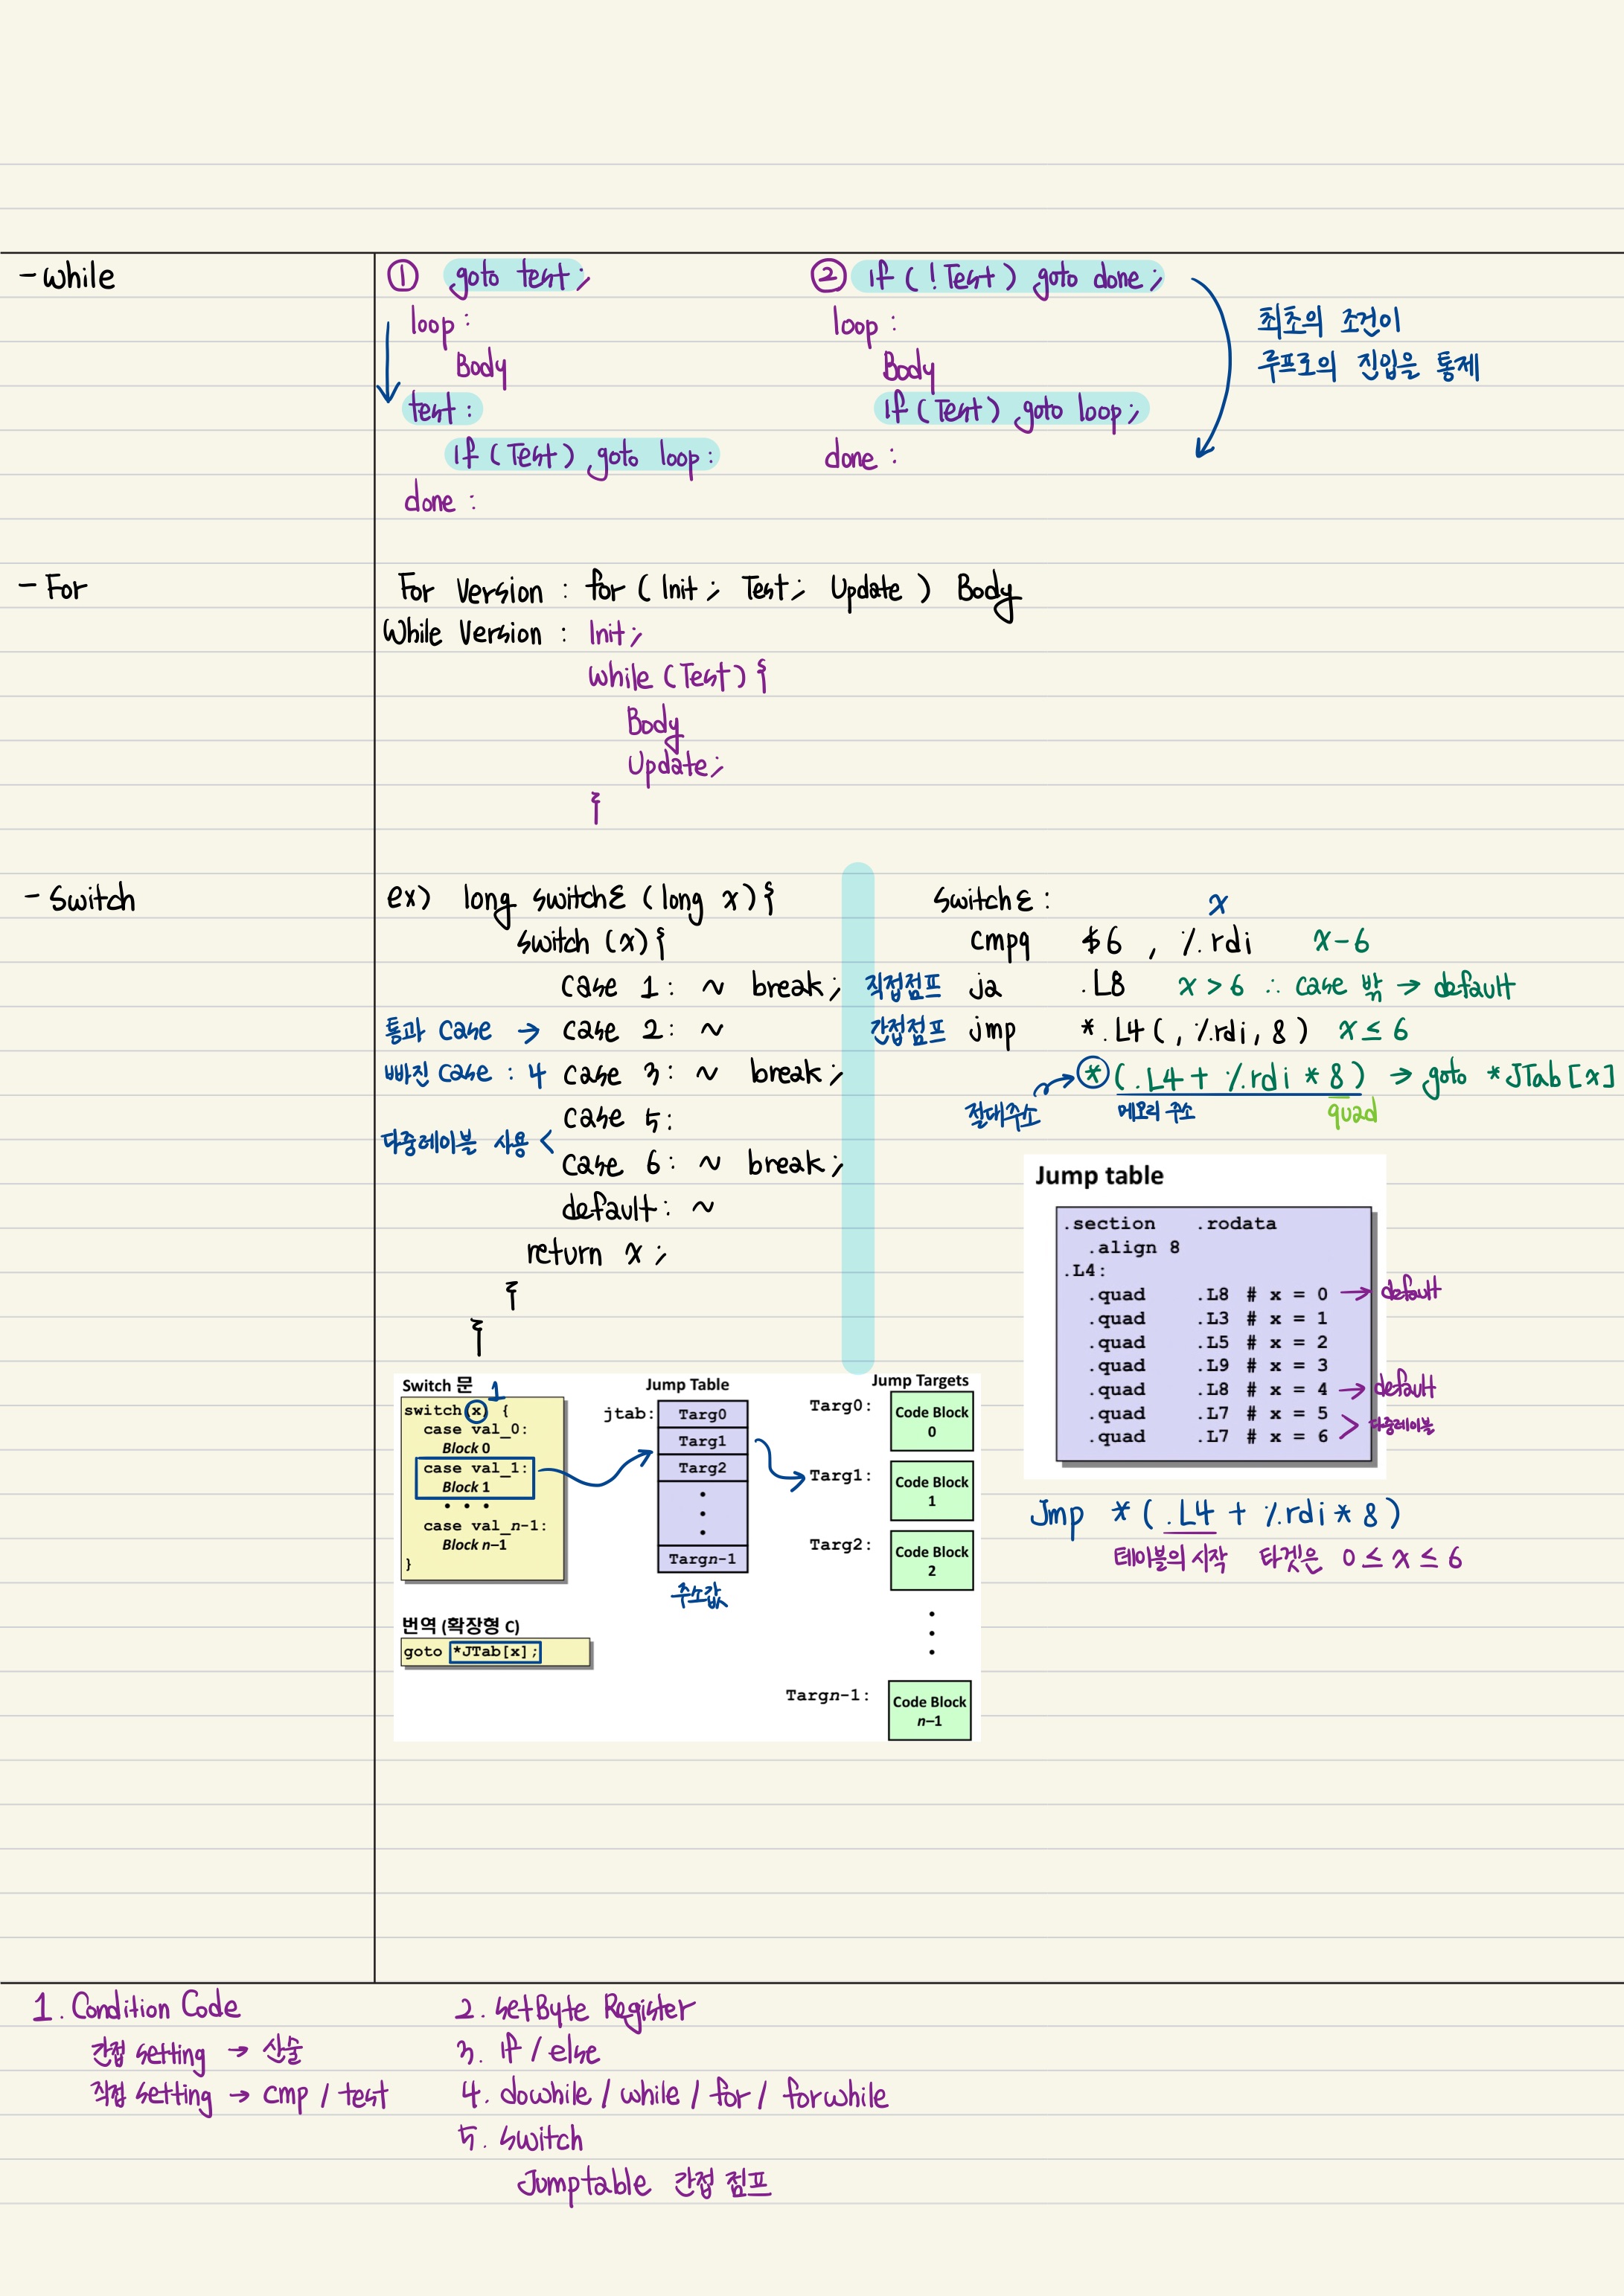Viewport: 1624px width, 2296px height.
Task: Click the '1. Condition Code' summary item
Action: (136, 2007)
